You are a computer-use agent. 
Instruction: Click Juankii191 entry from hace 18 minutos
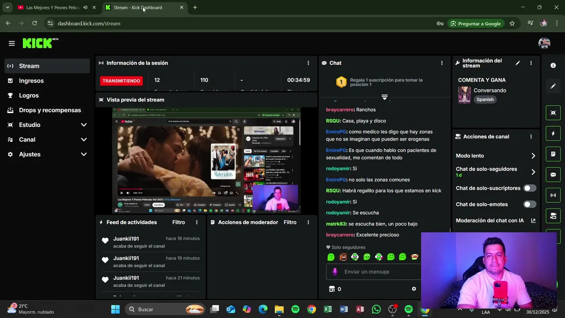pyautogui.click(x=150, y=242)
